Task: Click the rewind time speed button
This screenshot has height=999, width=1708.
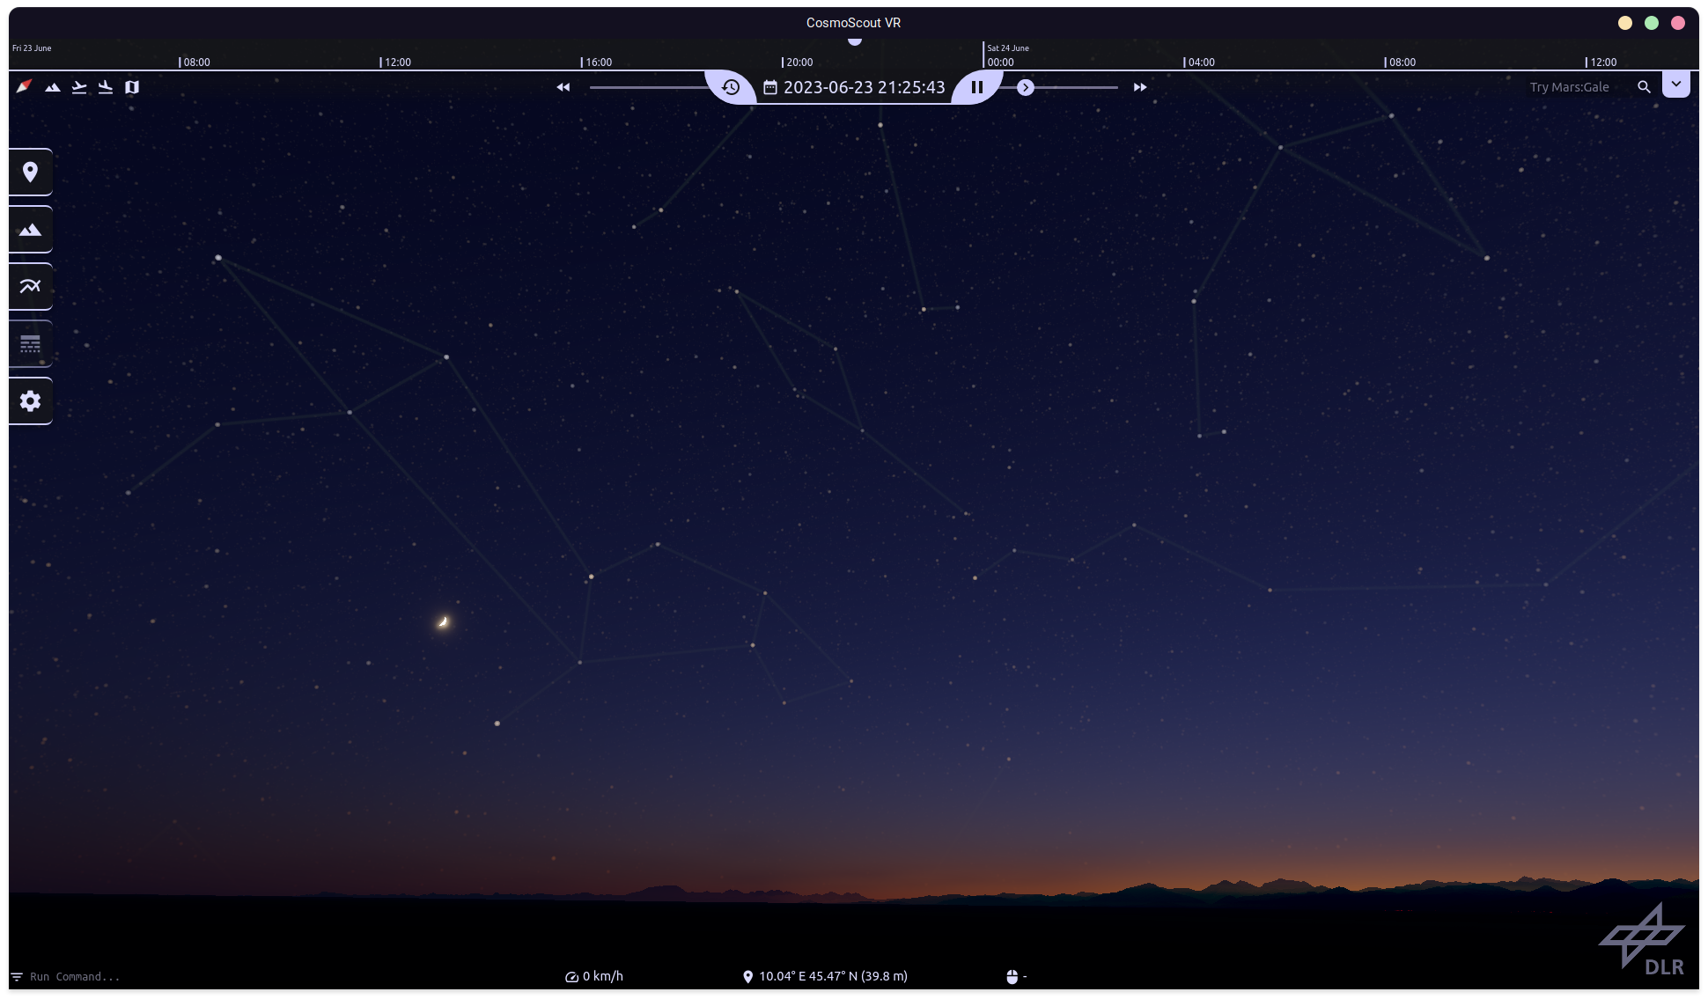Action: tap(563, 87)
